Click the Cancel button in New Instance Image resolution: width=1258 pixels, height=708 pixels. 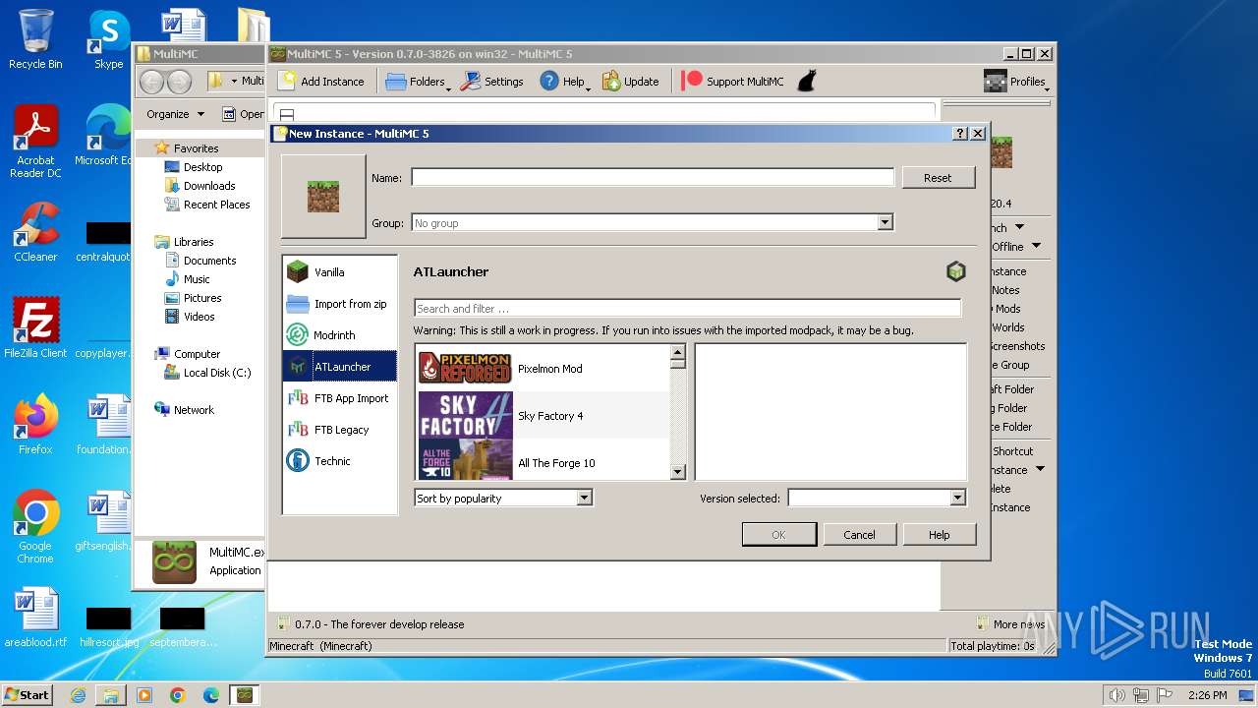[859, 535]
